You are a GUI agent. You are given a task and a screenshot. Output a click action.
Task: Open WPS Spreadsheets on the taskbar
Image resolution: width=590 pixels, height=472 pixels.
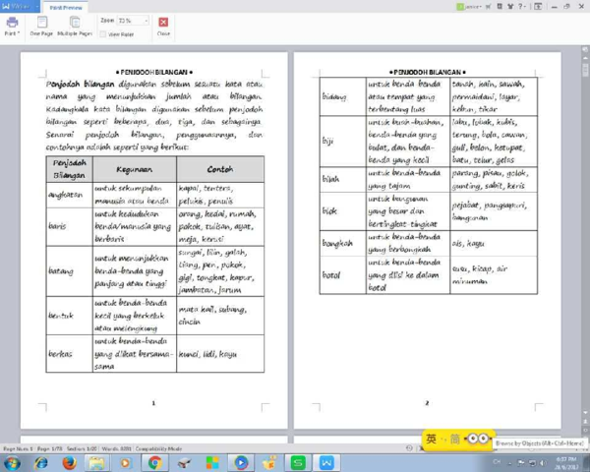pos(298,462)
